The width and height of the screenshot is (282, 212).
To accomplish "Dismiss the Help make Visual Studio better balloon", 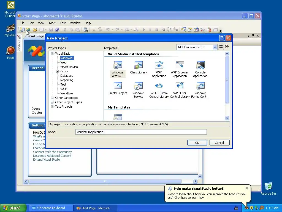I will 247,188.
